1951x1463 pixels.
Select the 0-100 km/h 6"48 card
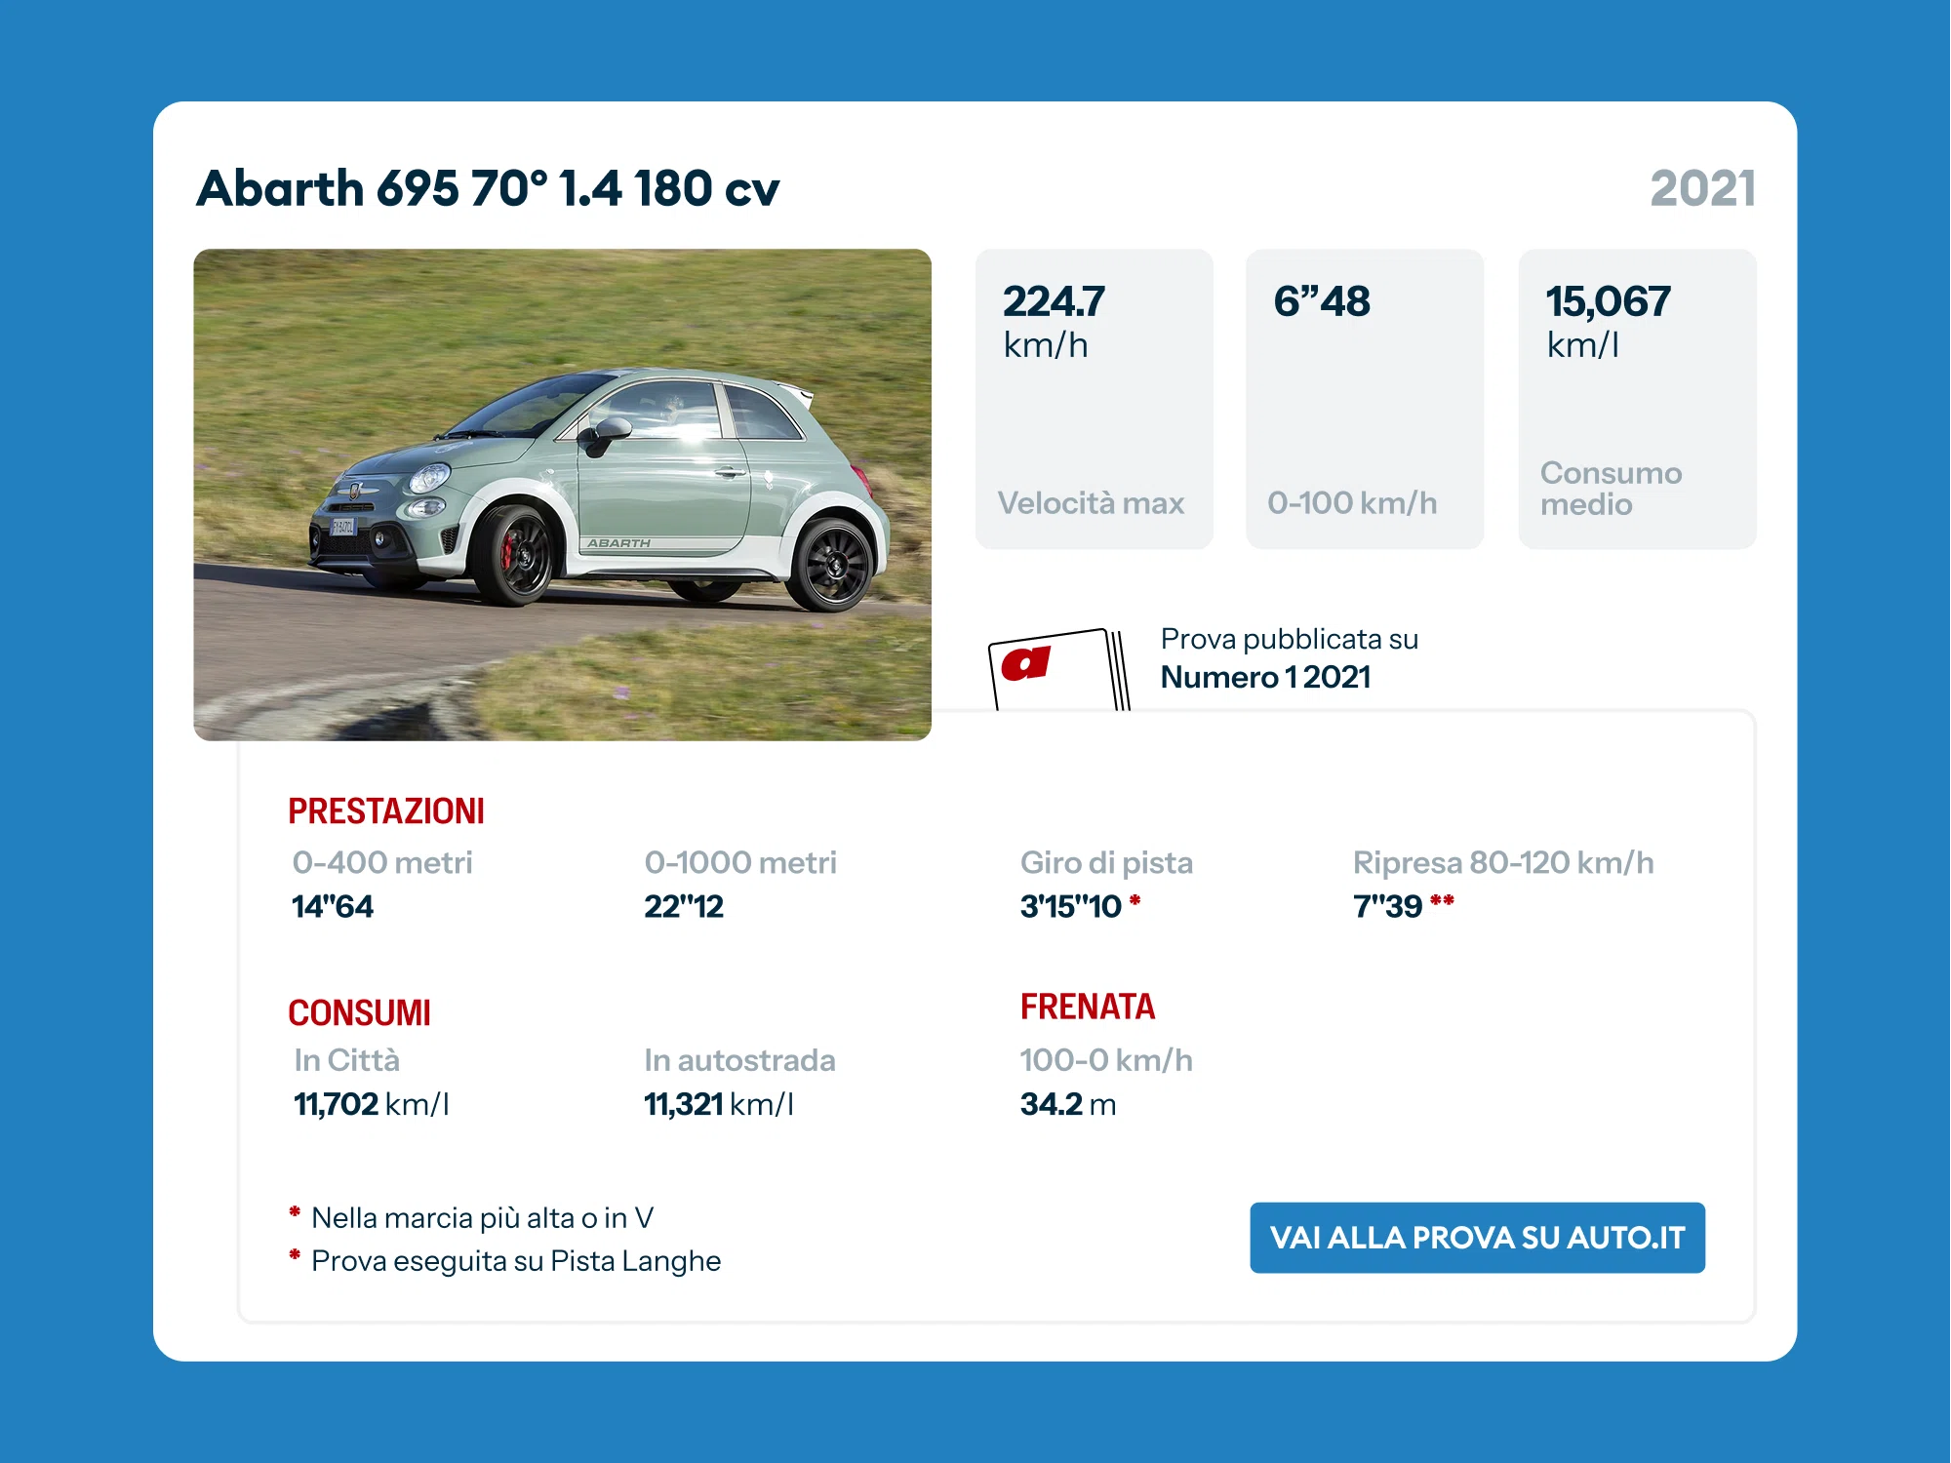tap(1364, 399)
